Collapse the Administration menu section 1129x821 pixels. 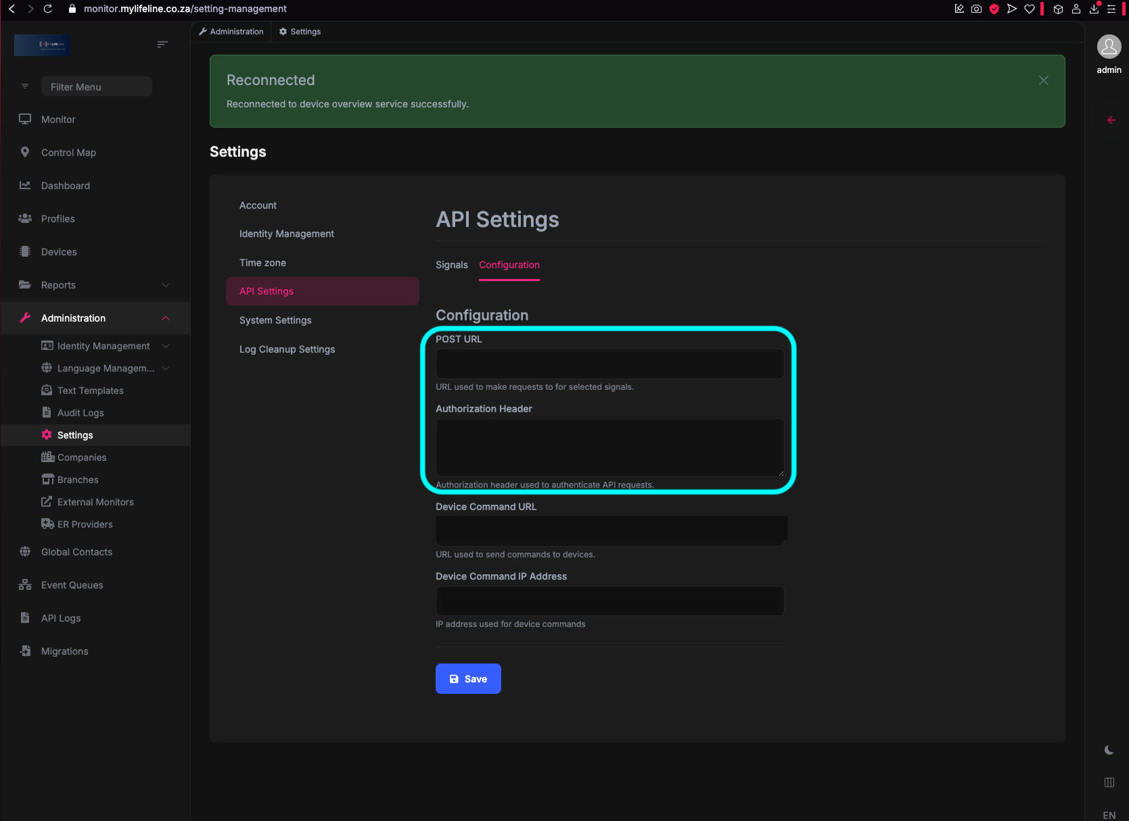pos(166,318)
